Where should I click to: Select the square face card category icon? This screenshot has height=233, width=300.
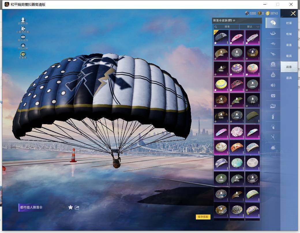273,96
